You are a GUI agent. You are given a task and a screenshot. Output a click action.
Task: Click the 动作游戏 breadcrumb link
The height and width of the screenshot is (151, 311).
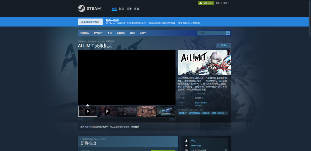click(x=92, y=41)
